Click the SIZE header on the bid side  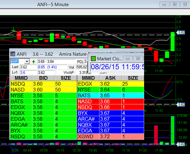(x=65, y=78)
